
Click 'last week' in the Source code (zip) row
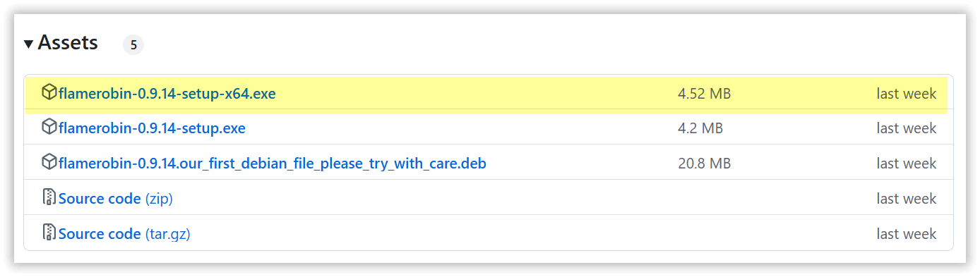click(907, 199)
